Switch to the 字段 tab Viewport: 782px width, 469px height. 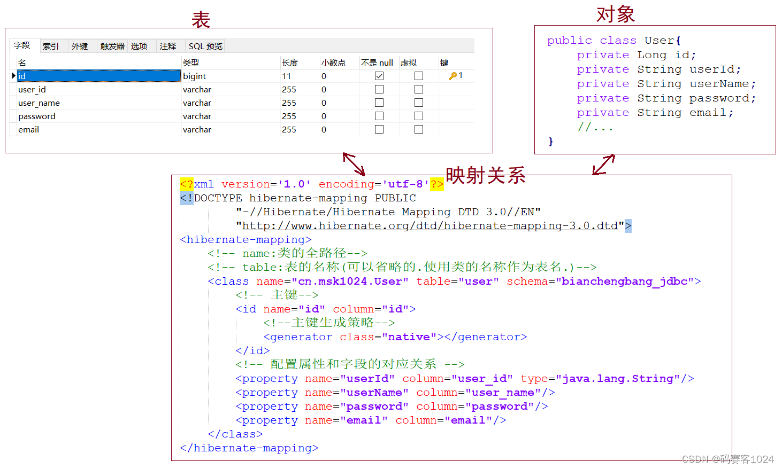[22, 46]
